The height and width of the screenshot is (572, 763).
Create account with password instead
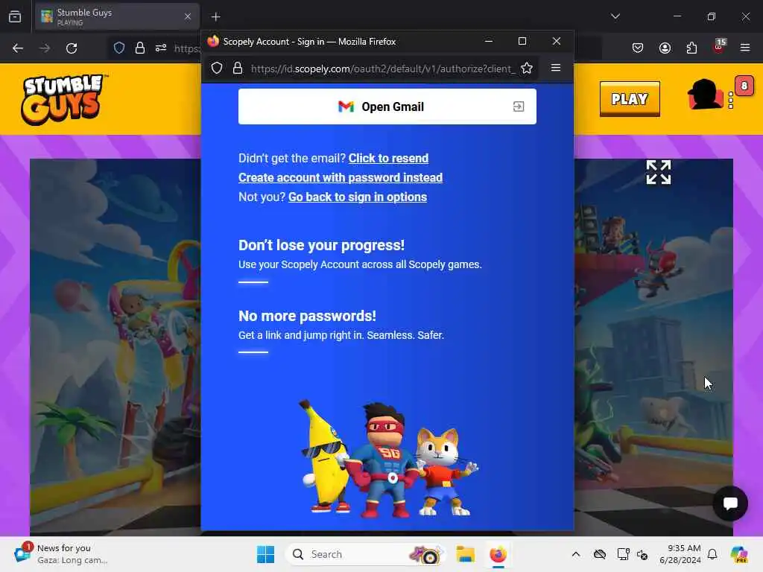pos(341,177)
